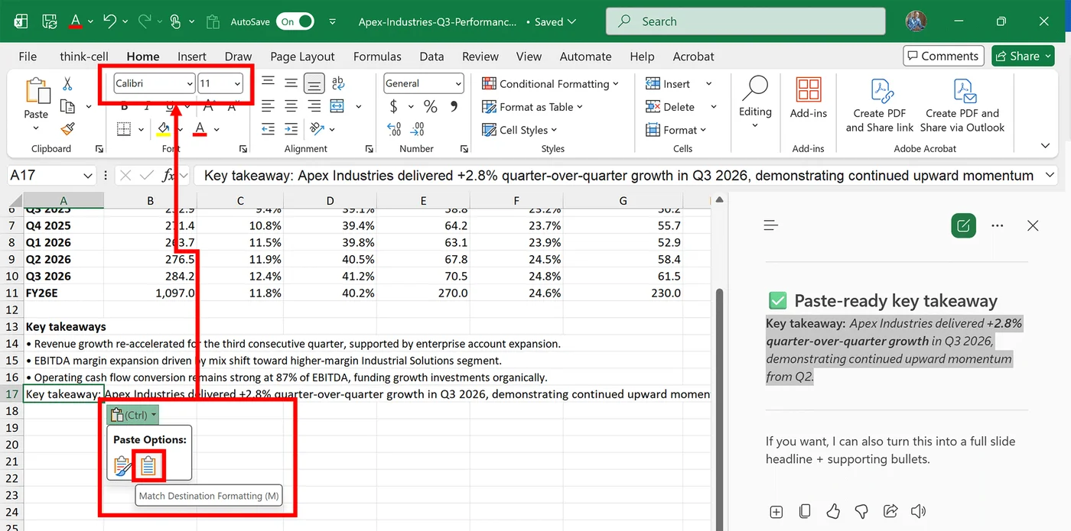Open the Font name Calibri dropdown
The height and width of the screenshot is (531, 1071).
click(x=189, y=83)
